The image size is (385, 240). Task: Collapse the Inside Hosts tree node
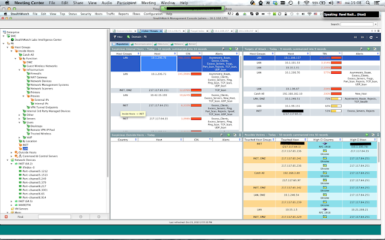click(11, 51)
